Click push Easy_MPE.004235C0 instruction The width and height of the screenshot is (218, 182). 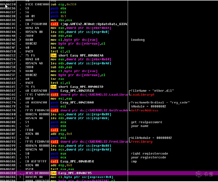coord(72,91)
